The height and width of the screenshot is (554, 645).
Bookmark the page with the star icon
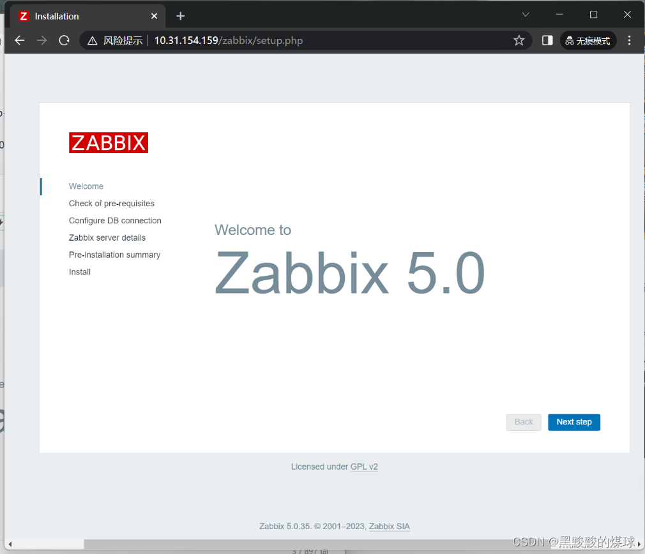(x=519, y=40)
